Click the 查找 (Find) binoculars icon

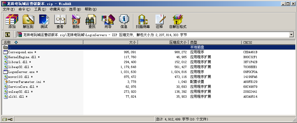pos(92,22)
